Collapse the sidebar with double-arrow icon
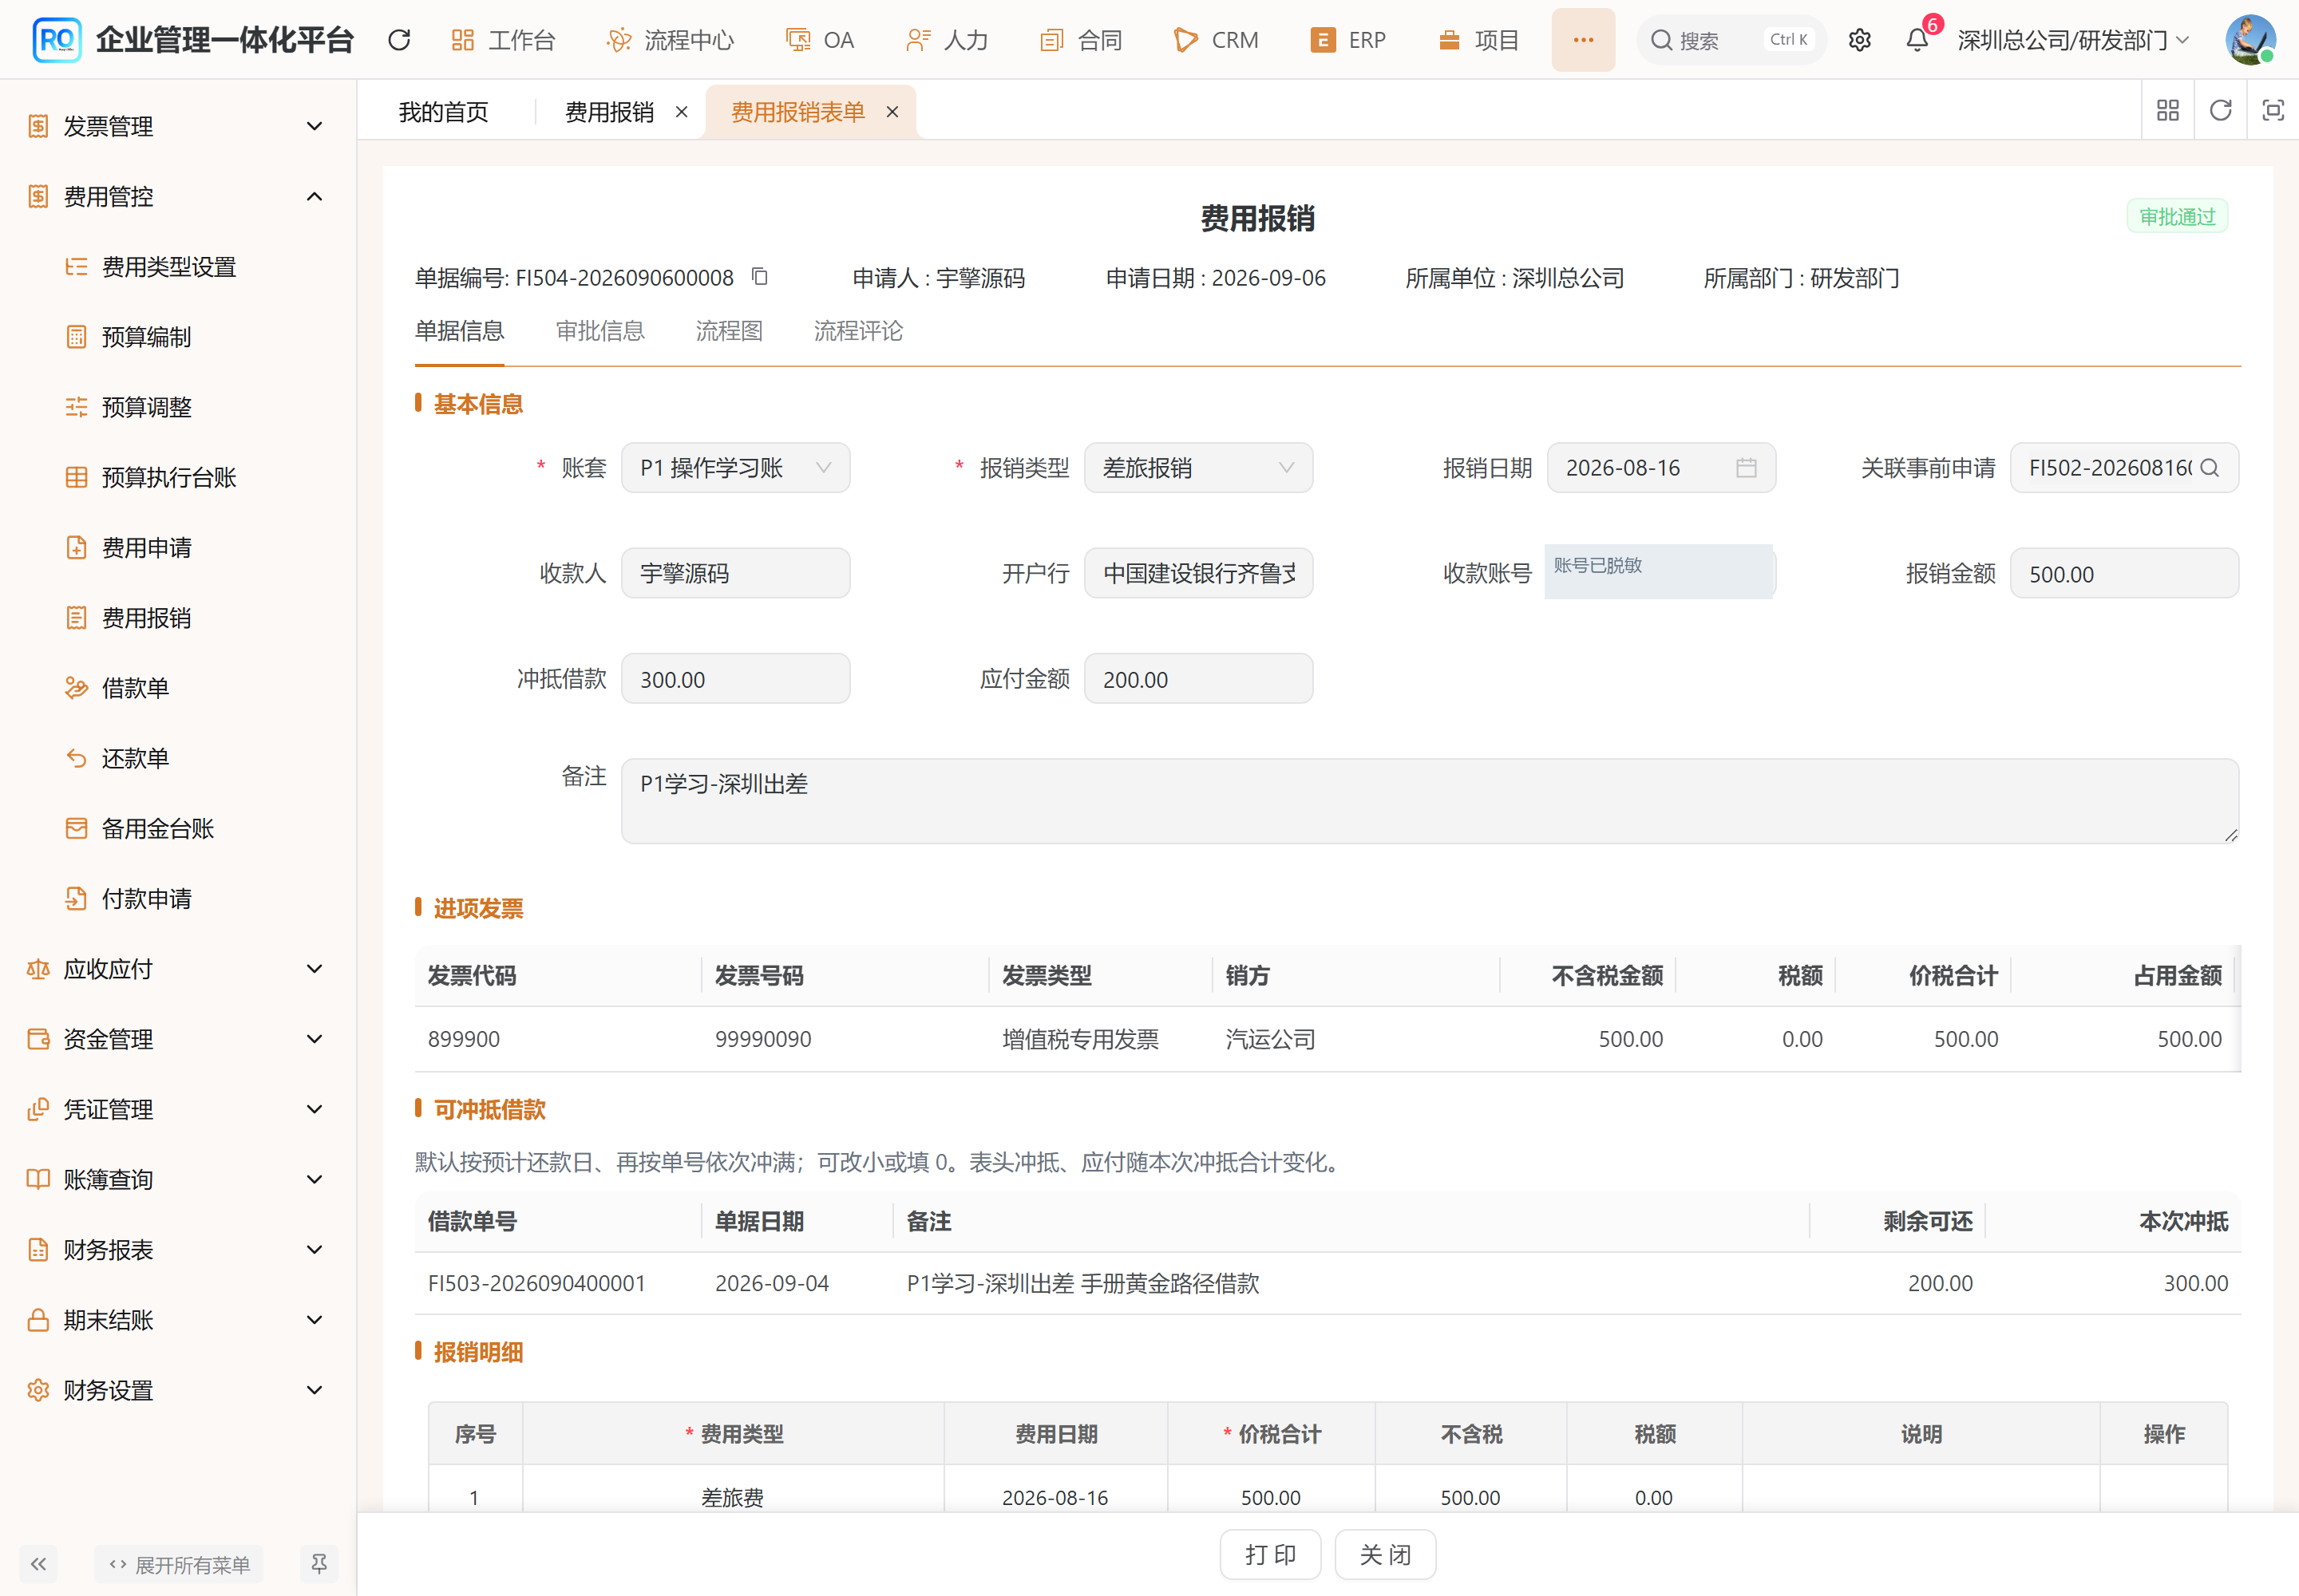 tap(38, 1564)
